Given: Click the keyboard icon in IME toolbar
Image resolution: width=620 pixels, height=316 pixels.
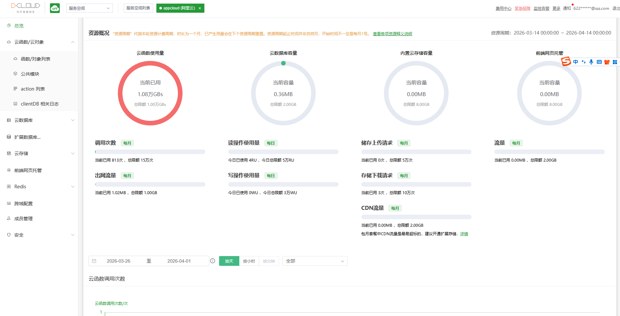Looking at the screenshot, I should [599, 62].
